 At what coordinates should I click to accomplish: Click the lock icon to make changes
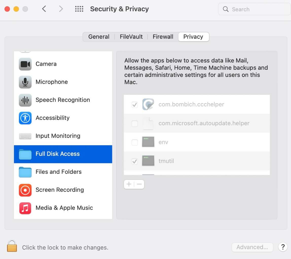tap(12, 246)
